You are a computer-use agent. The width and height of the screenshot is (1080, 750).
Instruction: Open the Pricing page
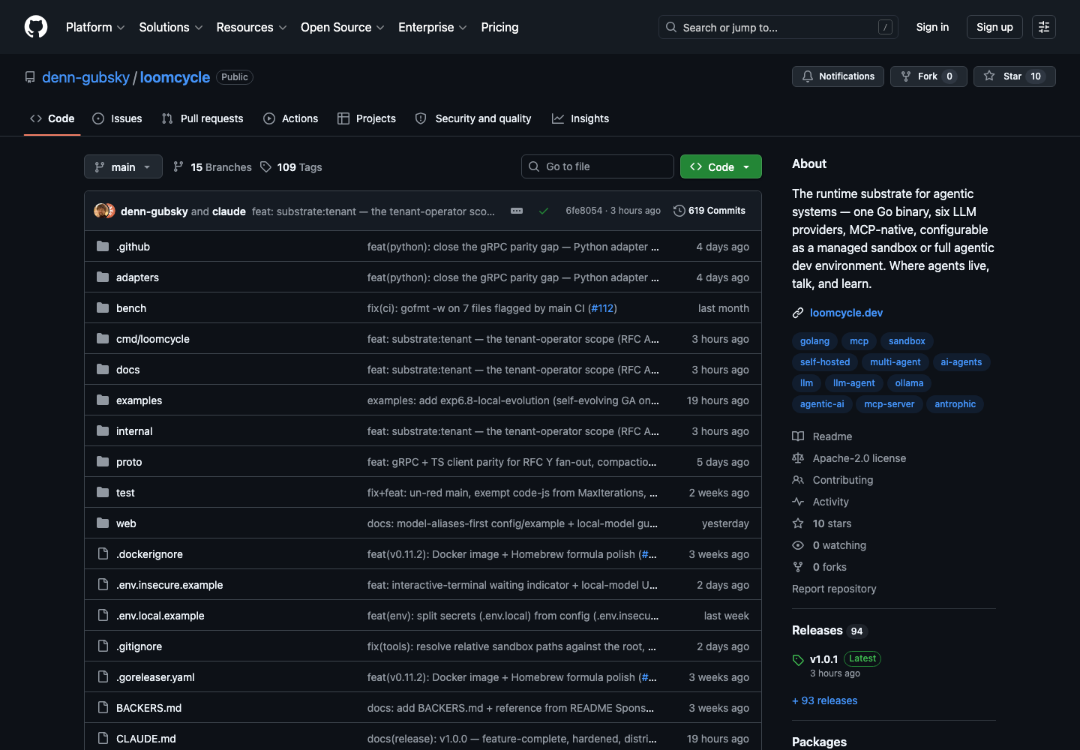coord(499,27)
